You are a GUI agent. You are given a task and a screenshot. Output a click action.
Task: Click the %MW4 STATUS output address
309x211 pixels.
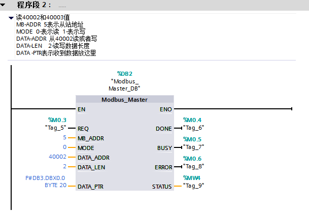click(192, 178)
